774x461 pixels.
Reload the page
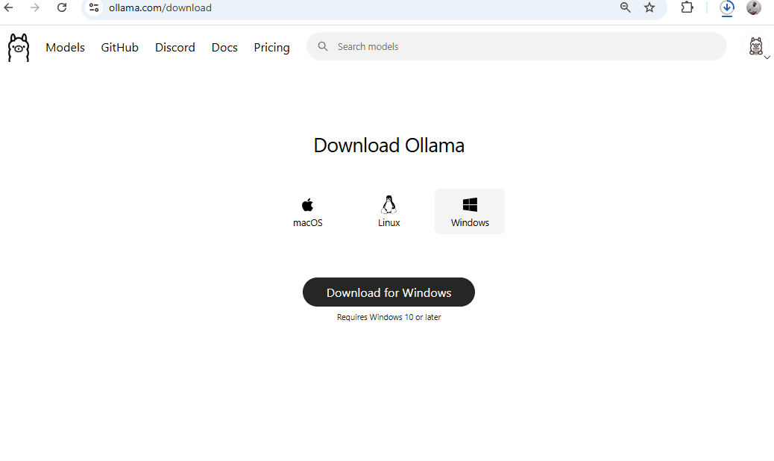(62, 7)
